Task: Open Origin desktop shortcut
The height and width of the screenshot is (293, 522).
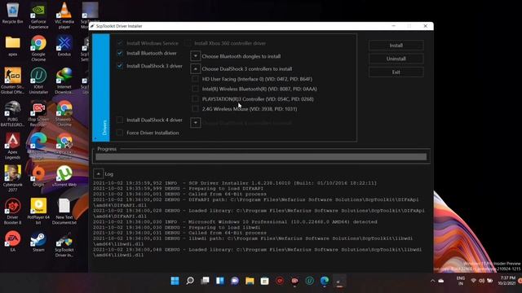Action: click(x=38, y=176)
